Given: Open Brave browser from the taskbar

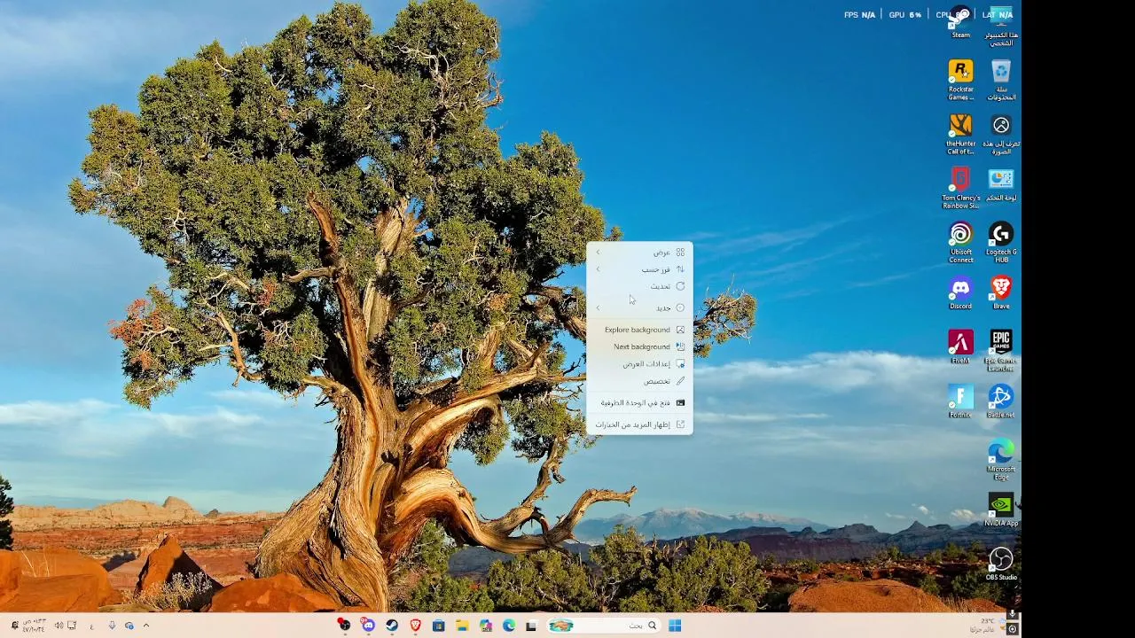Looking at the screenshot, I should click(415, 626).
